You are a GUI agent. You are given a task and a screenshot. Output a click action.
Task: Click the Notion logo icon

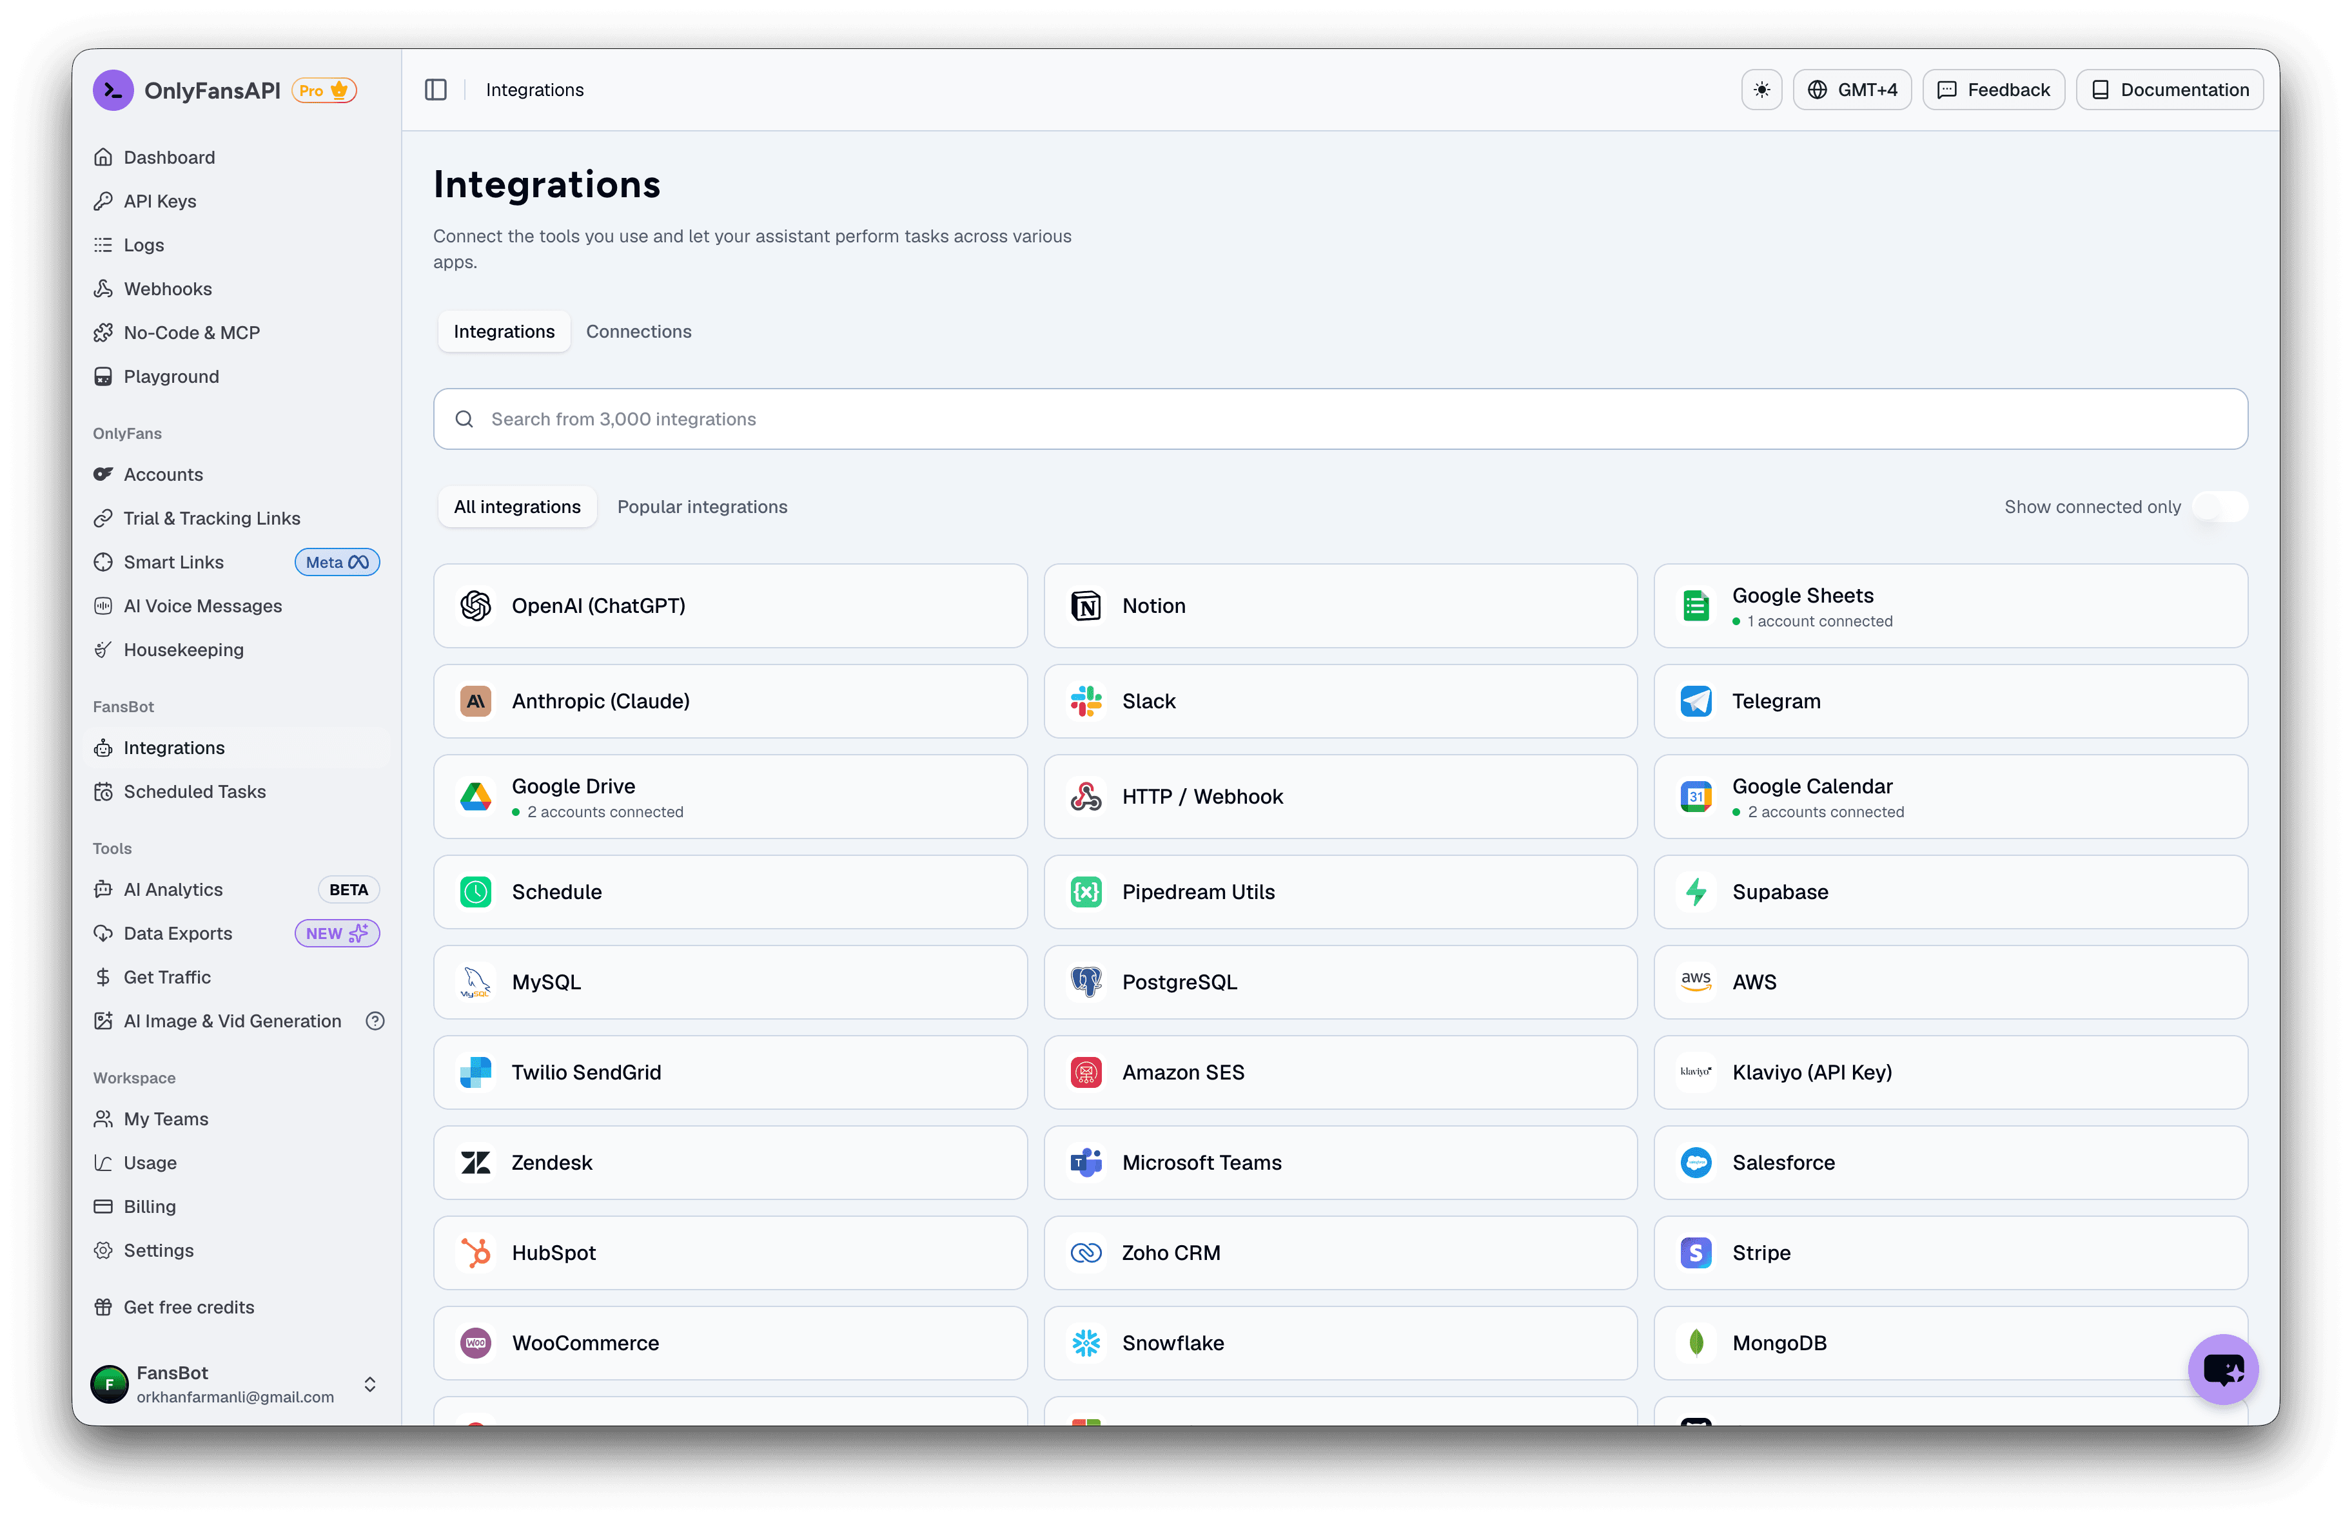[1086, 605]
